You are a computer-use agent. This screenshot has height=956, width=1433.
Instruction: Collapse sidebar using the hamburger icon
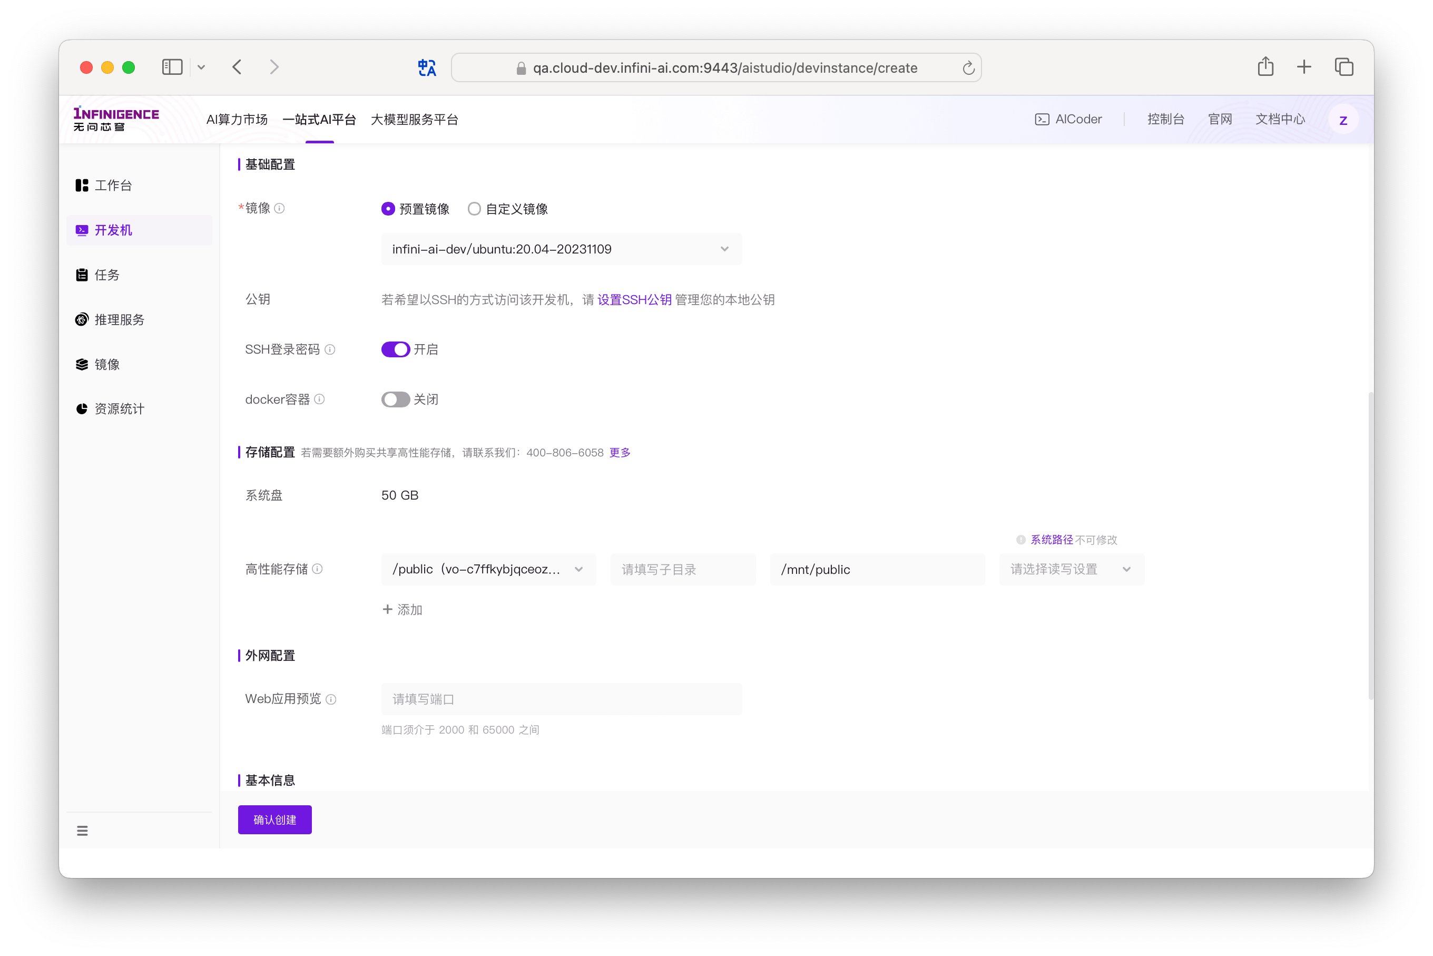(x=82, y=831)
